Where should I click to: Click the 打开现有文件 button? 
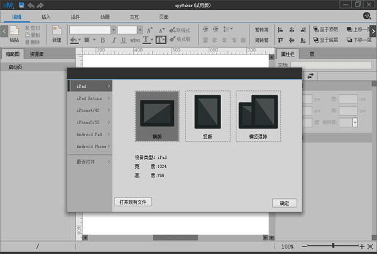click(x=133, y=202)
